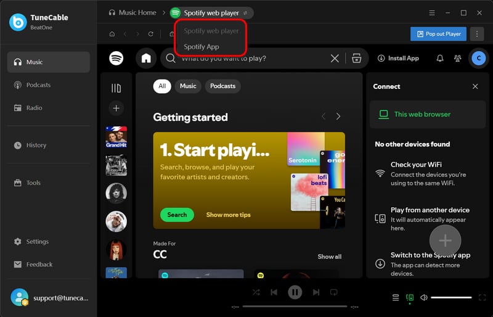Open the user profile avatar C
Viewport: 493px width, 317px height.
pos(479,58)
